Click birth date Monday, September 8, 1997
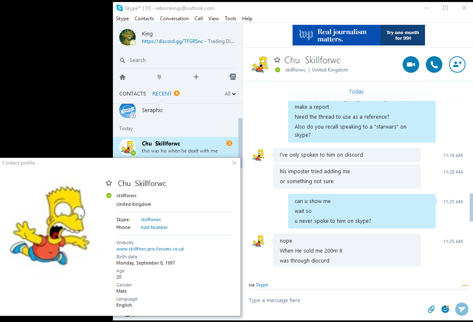 click(x=146, y=263)
